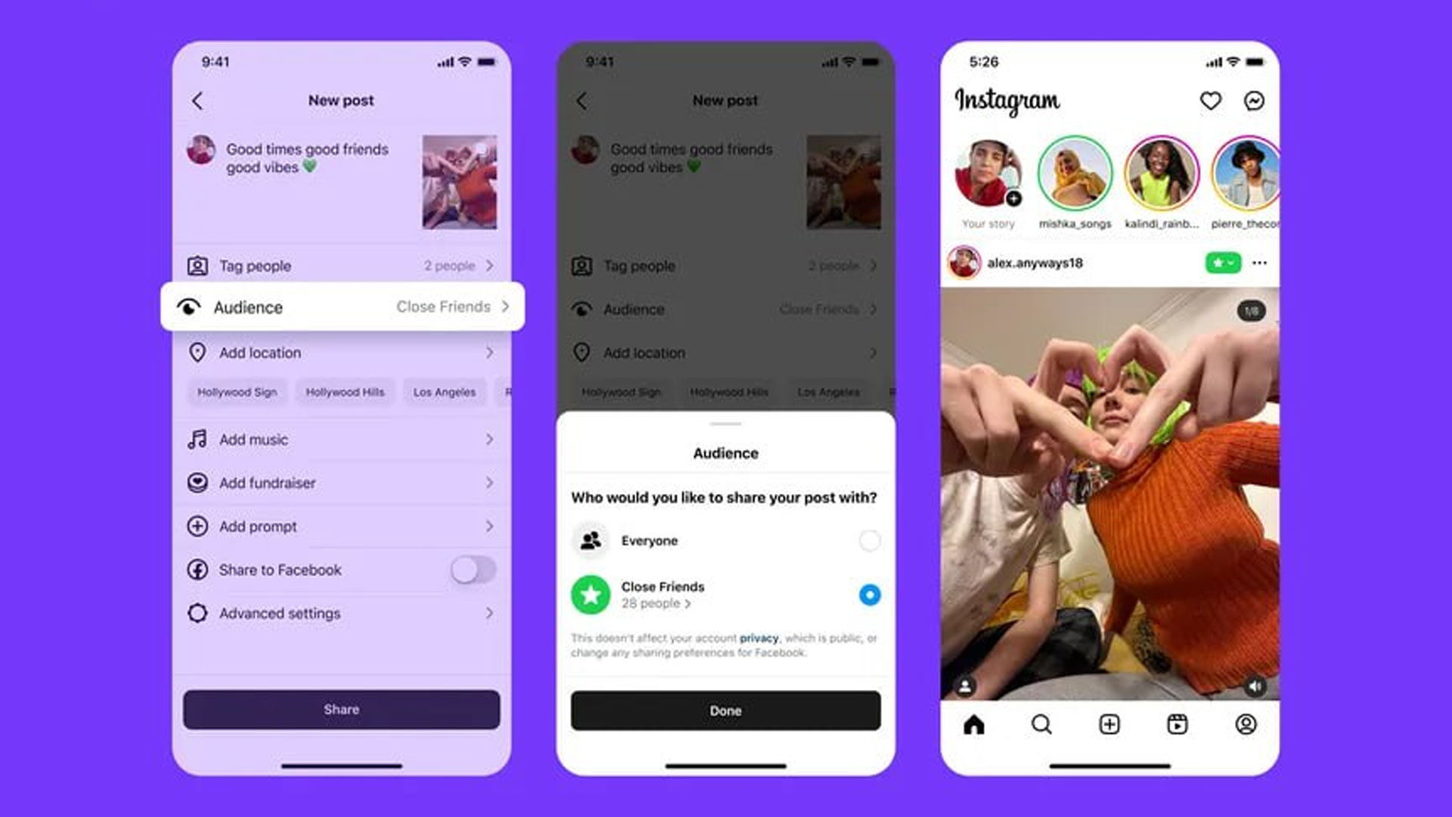
Task: Tap the Add fundraiser icon
Action: (x=198, y=483)
